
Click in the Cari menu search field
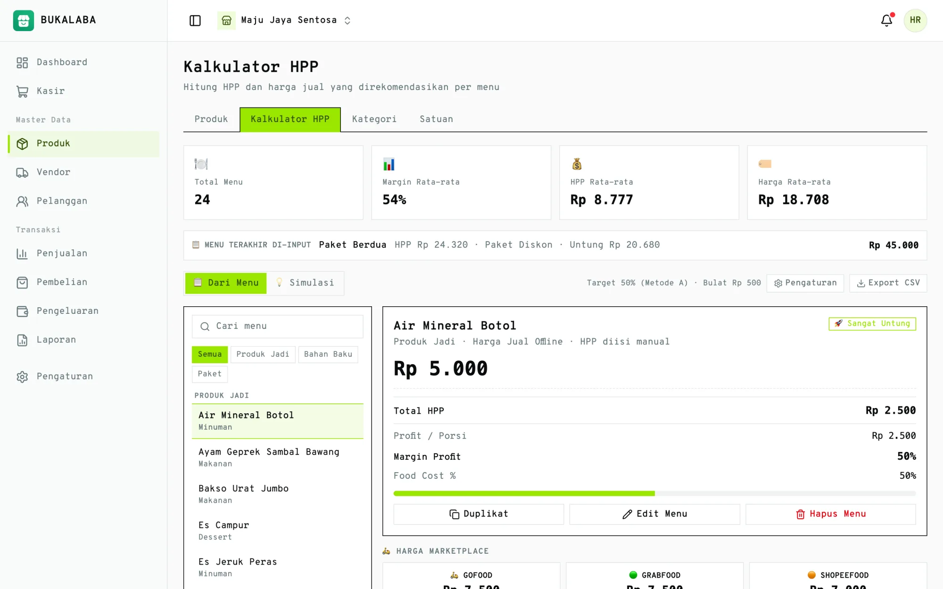[278, 326]
